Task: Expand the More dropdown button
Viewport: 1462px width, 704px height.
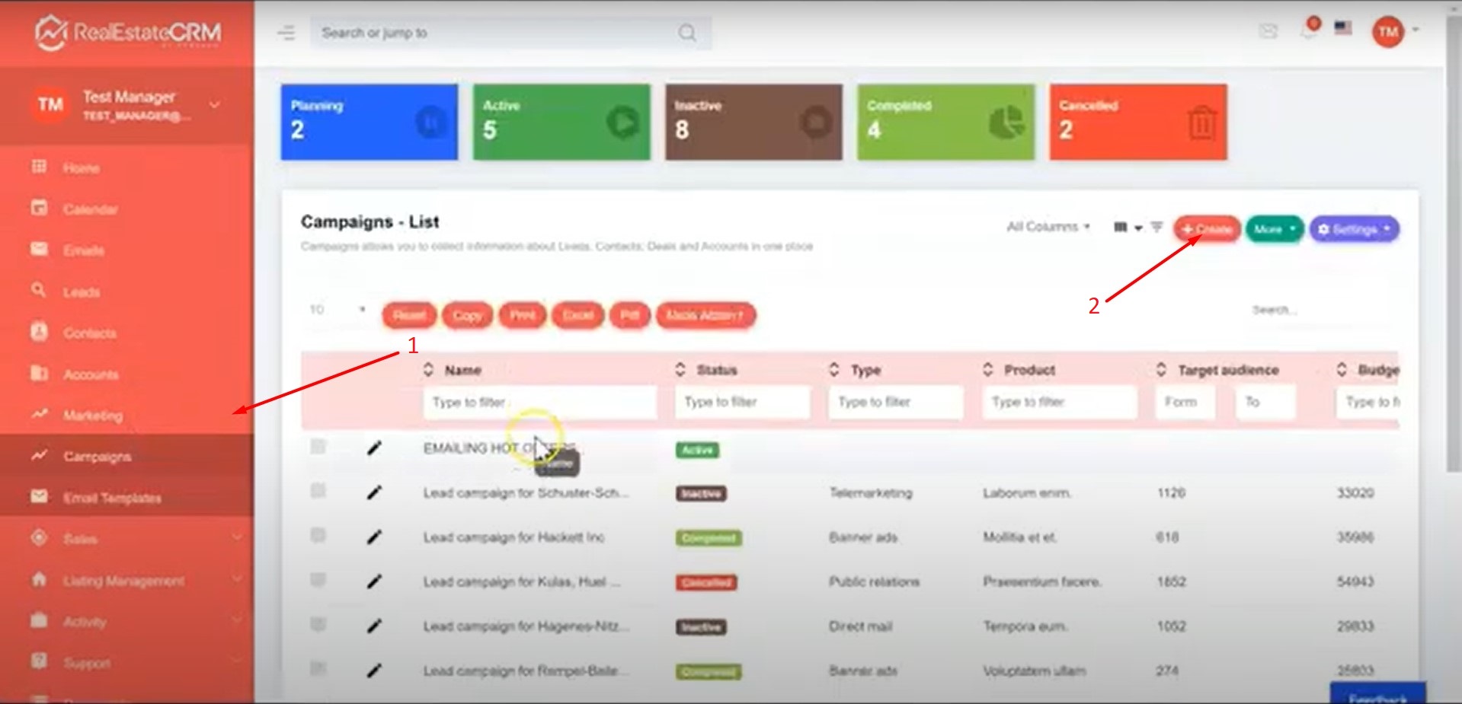Action: click(1274, 229)
